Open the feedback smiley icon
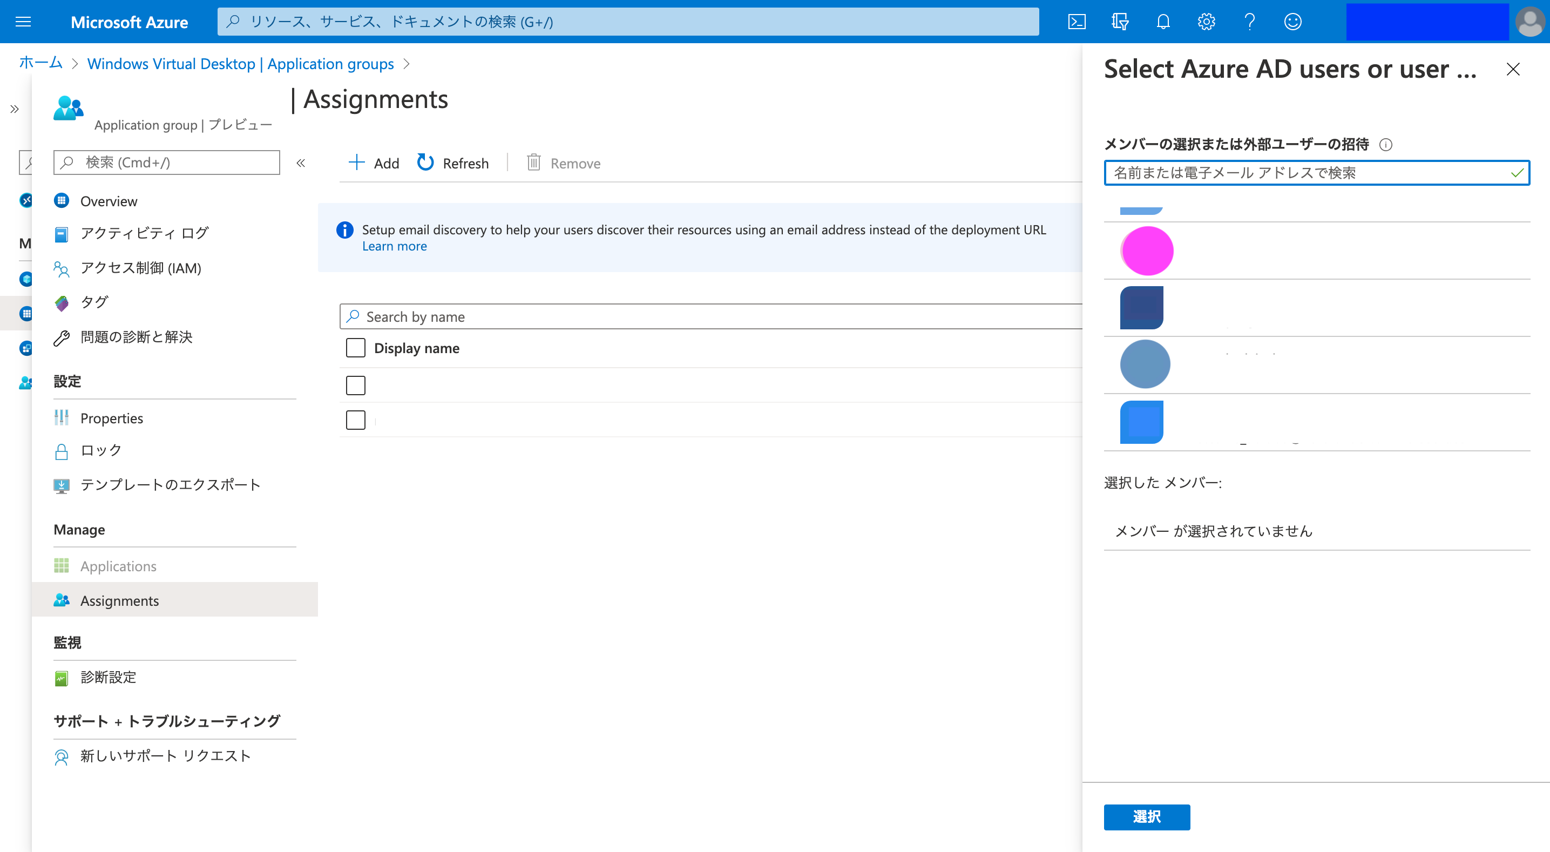 click(x=1292, y=22)
